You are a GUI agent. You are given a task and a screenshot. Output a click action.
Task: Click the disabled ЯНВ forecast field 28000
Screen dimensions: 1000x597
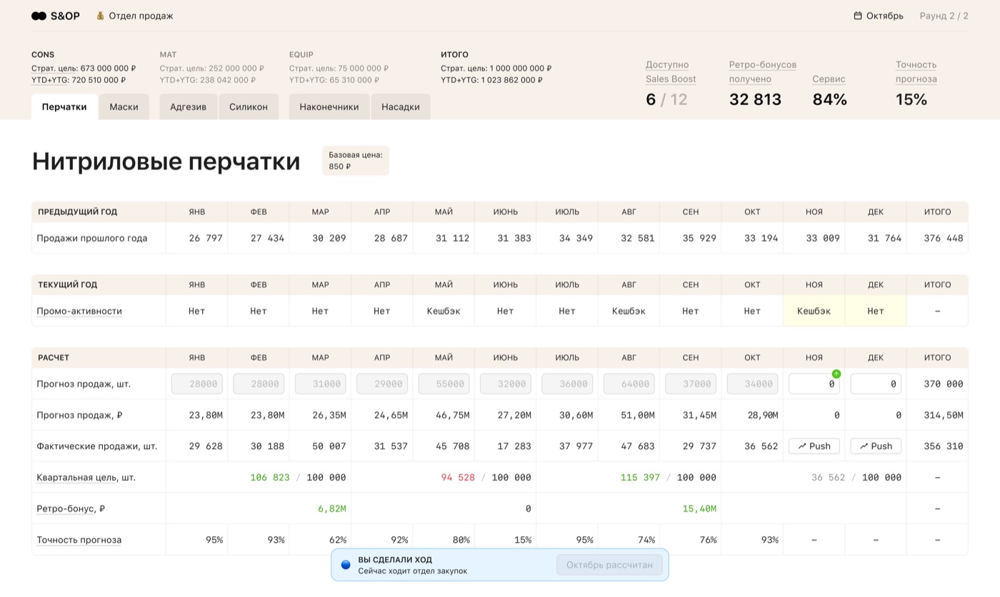click(196, 383)
